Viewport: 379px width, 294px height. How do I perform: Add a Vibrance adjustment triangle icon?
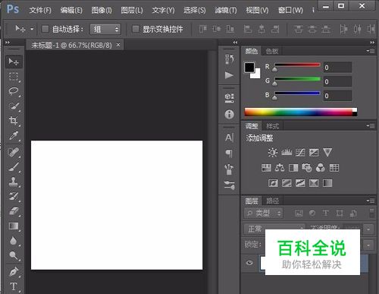click(x=327, y=153)
